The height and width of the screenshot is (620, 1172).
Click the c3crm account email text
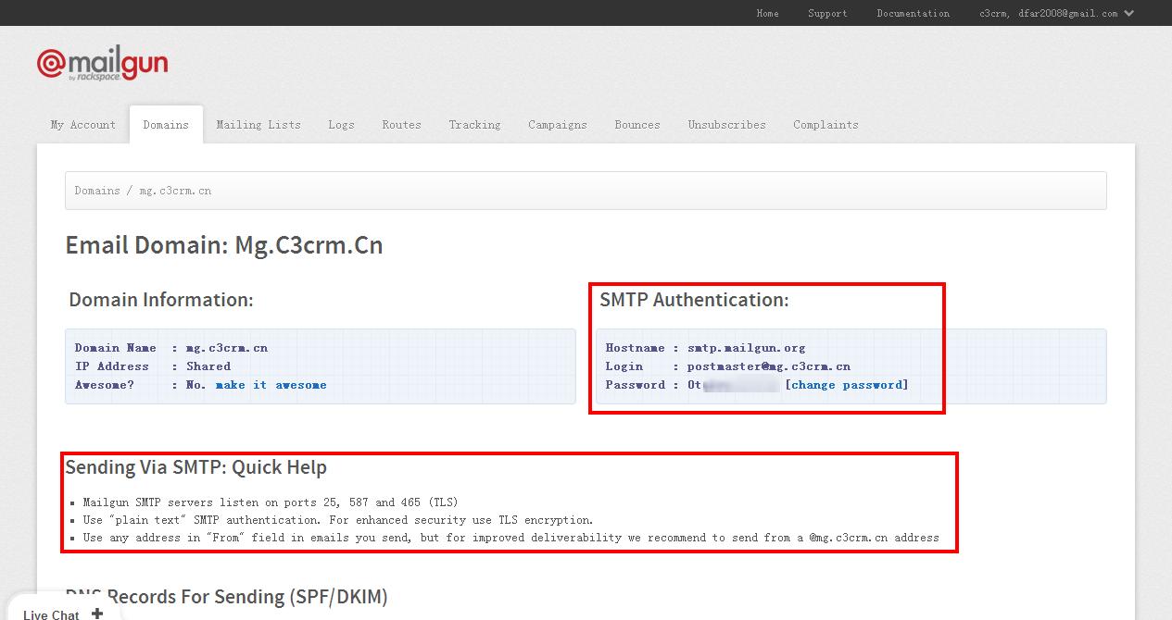pos(1048,13)
